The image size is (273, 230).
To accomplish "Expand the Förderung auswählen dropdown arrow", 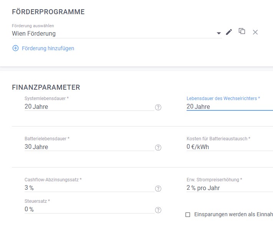I will pyautogui.click(x=219, y=34).
